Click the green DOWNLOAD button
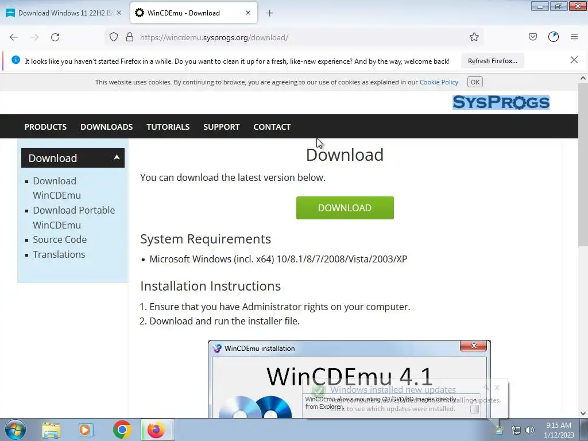This screenshot has width=588, height=441. (345, 208)
